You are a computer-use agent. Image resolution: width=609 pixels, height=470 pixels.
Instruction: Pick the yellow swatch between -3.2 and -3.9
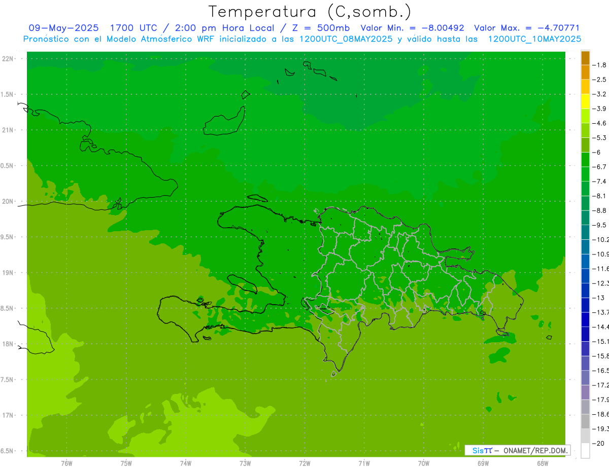585,101
